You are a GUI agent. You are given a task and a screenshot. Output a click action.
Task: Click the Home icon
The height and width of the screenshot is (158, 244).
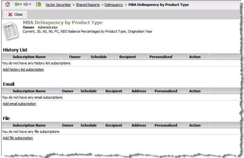click(7, 5)
